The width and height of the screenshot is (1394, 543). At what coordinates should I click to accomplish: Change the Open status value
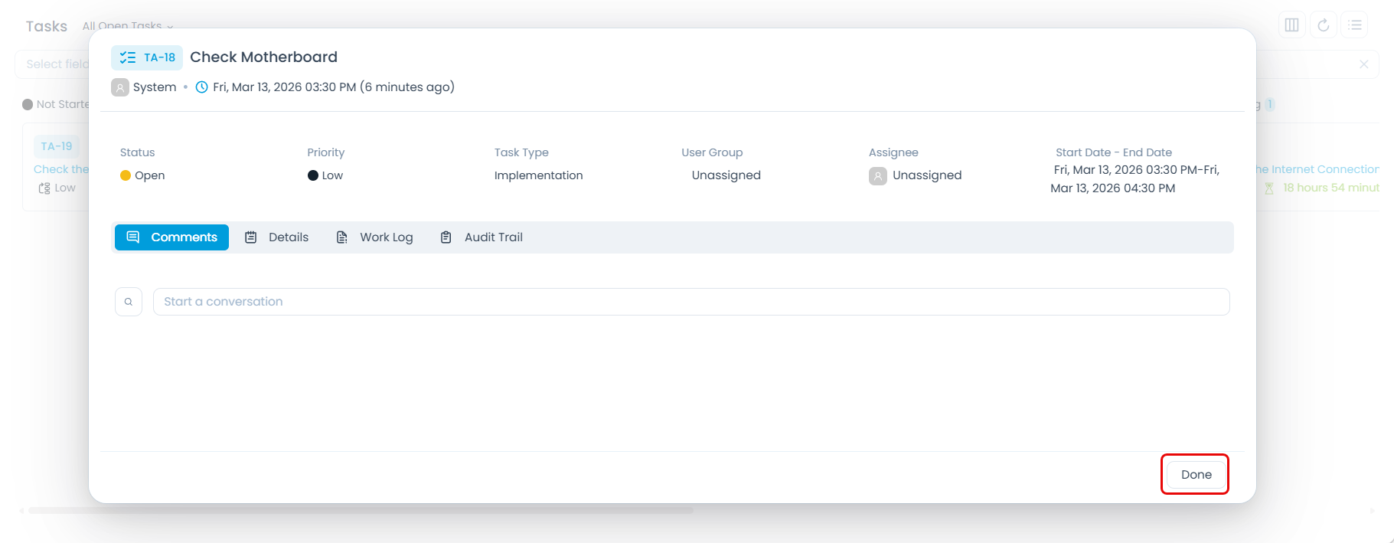143,175
